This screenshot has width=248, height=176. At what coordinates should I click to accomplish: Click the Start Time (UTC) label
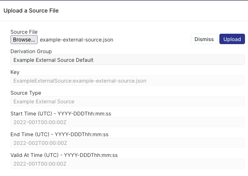[61, 114]
